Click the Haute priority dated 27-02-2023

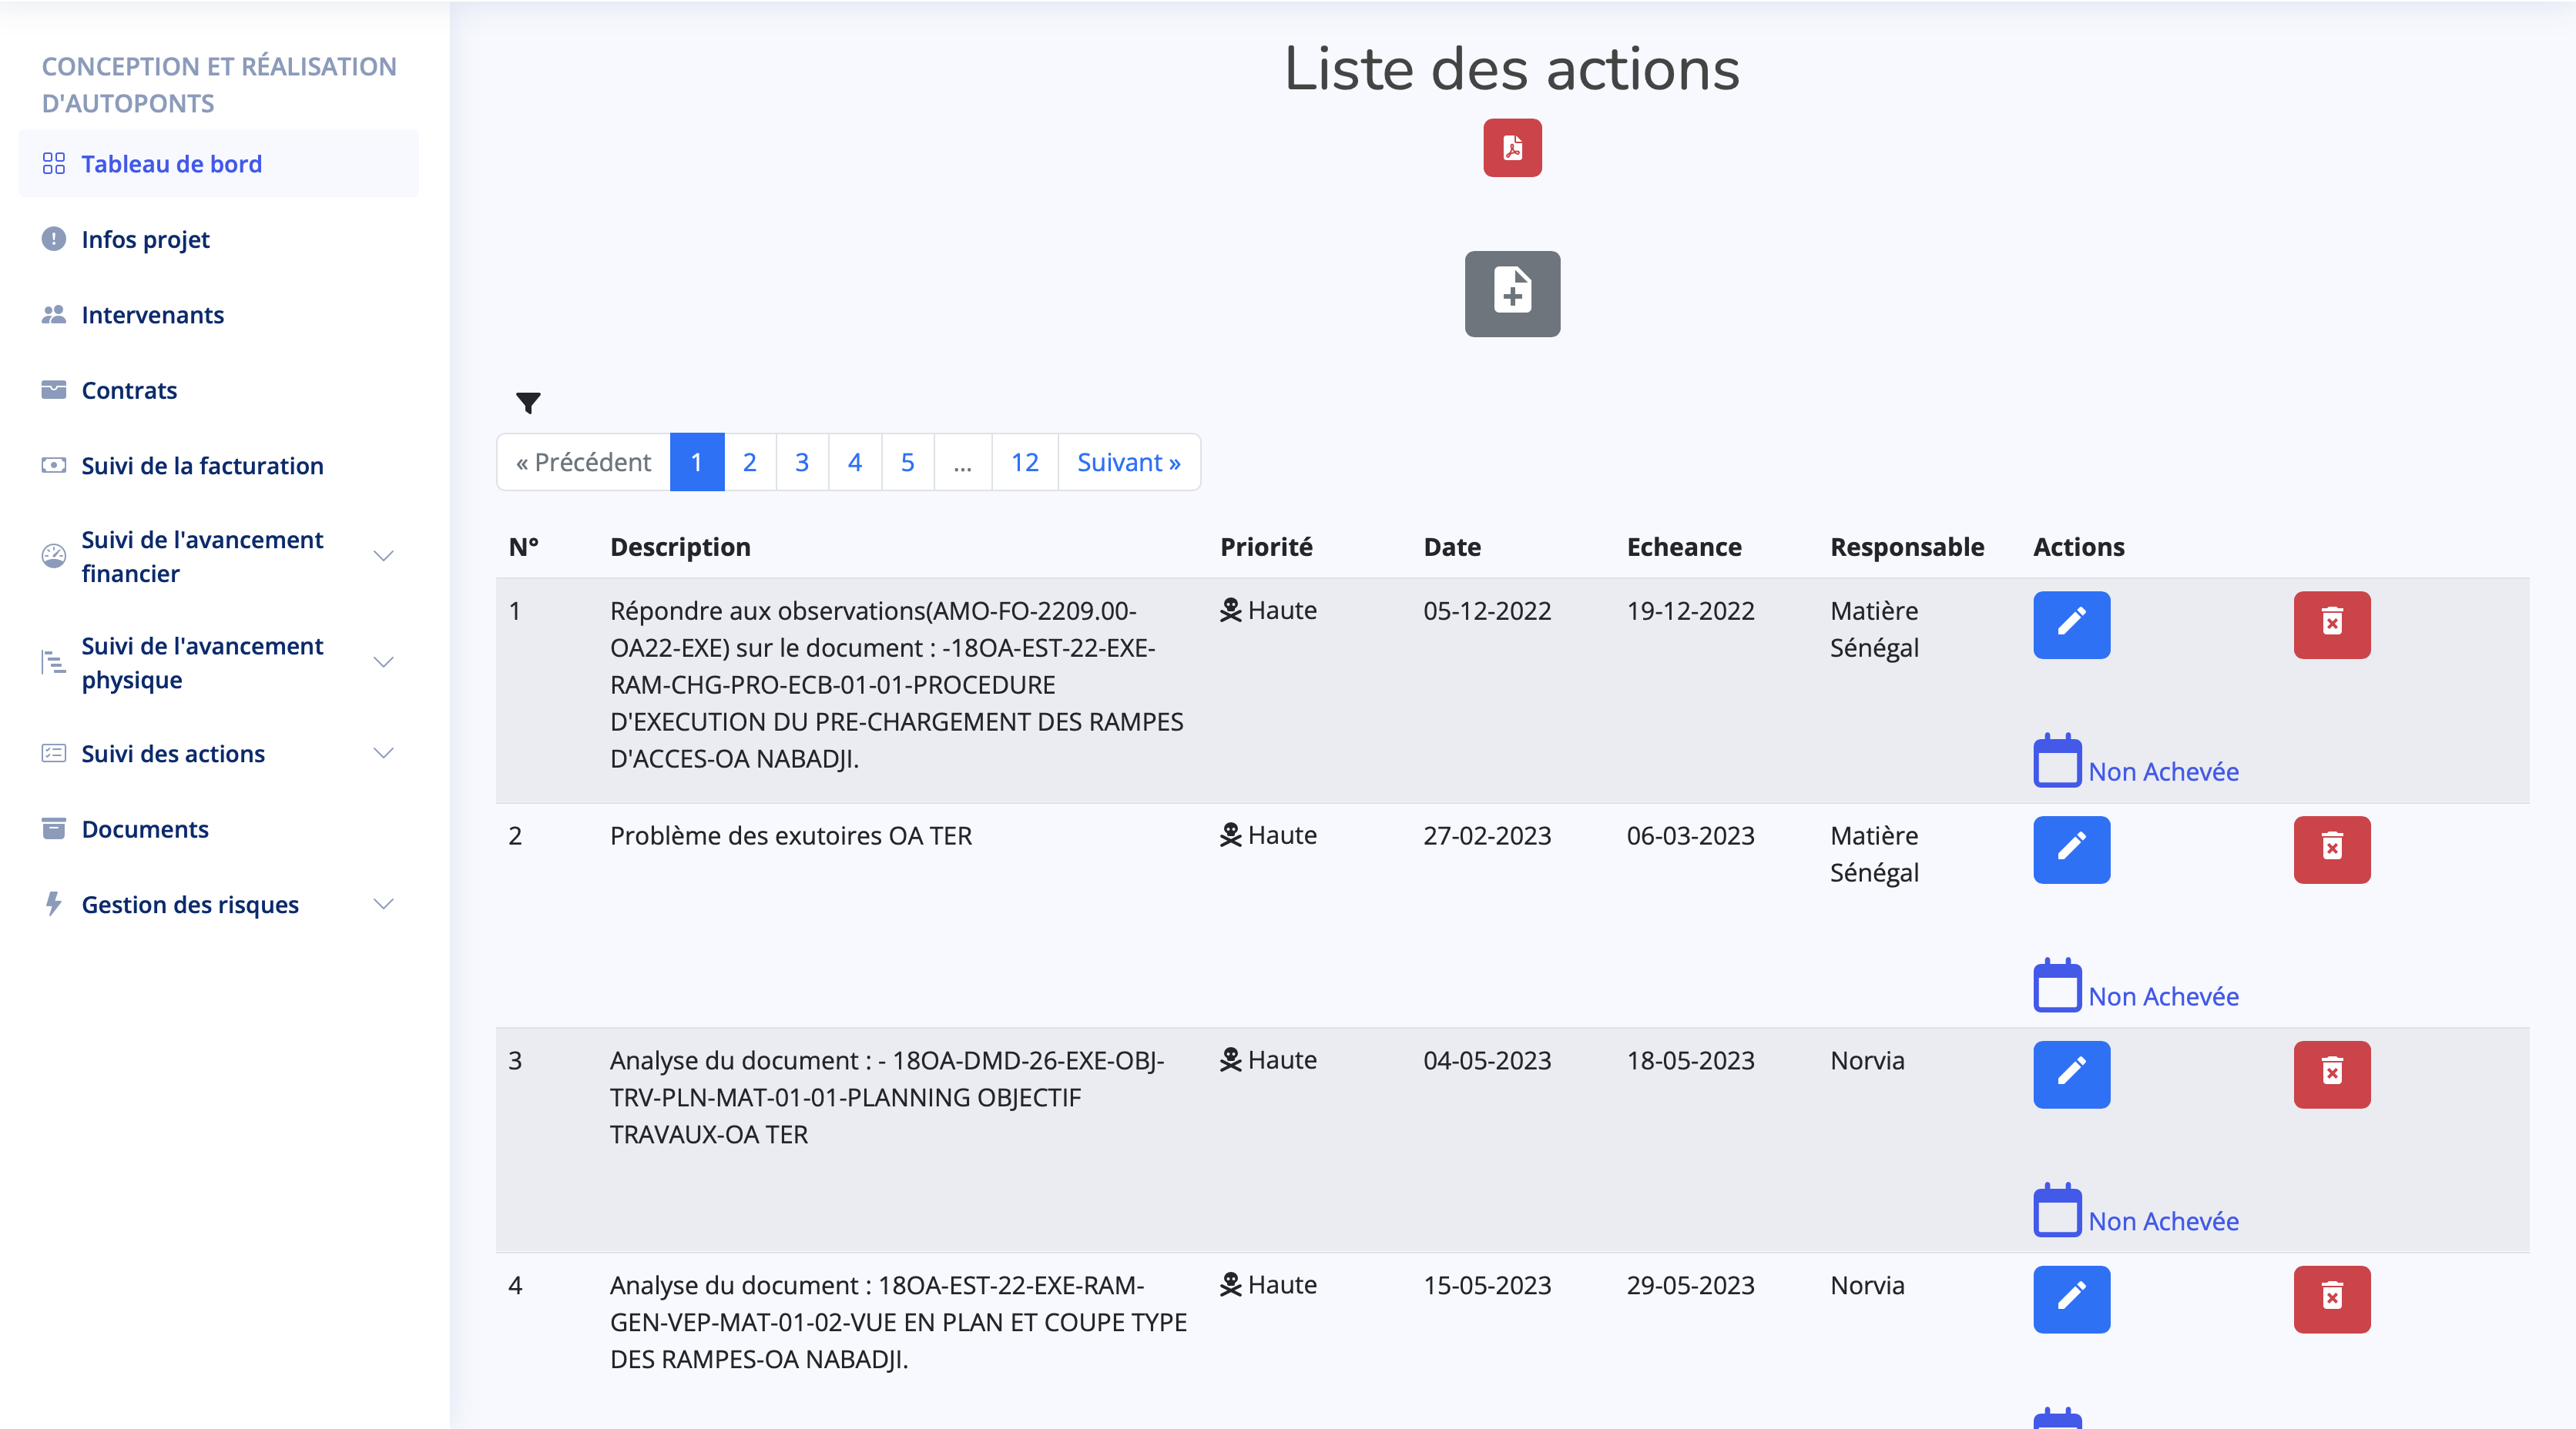point(1268,835)
